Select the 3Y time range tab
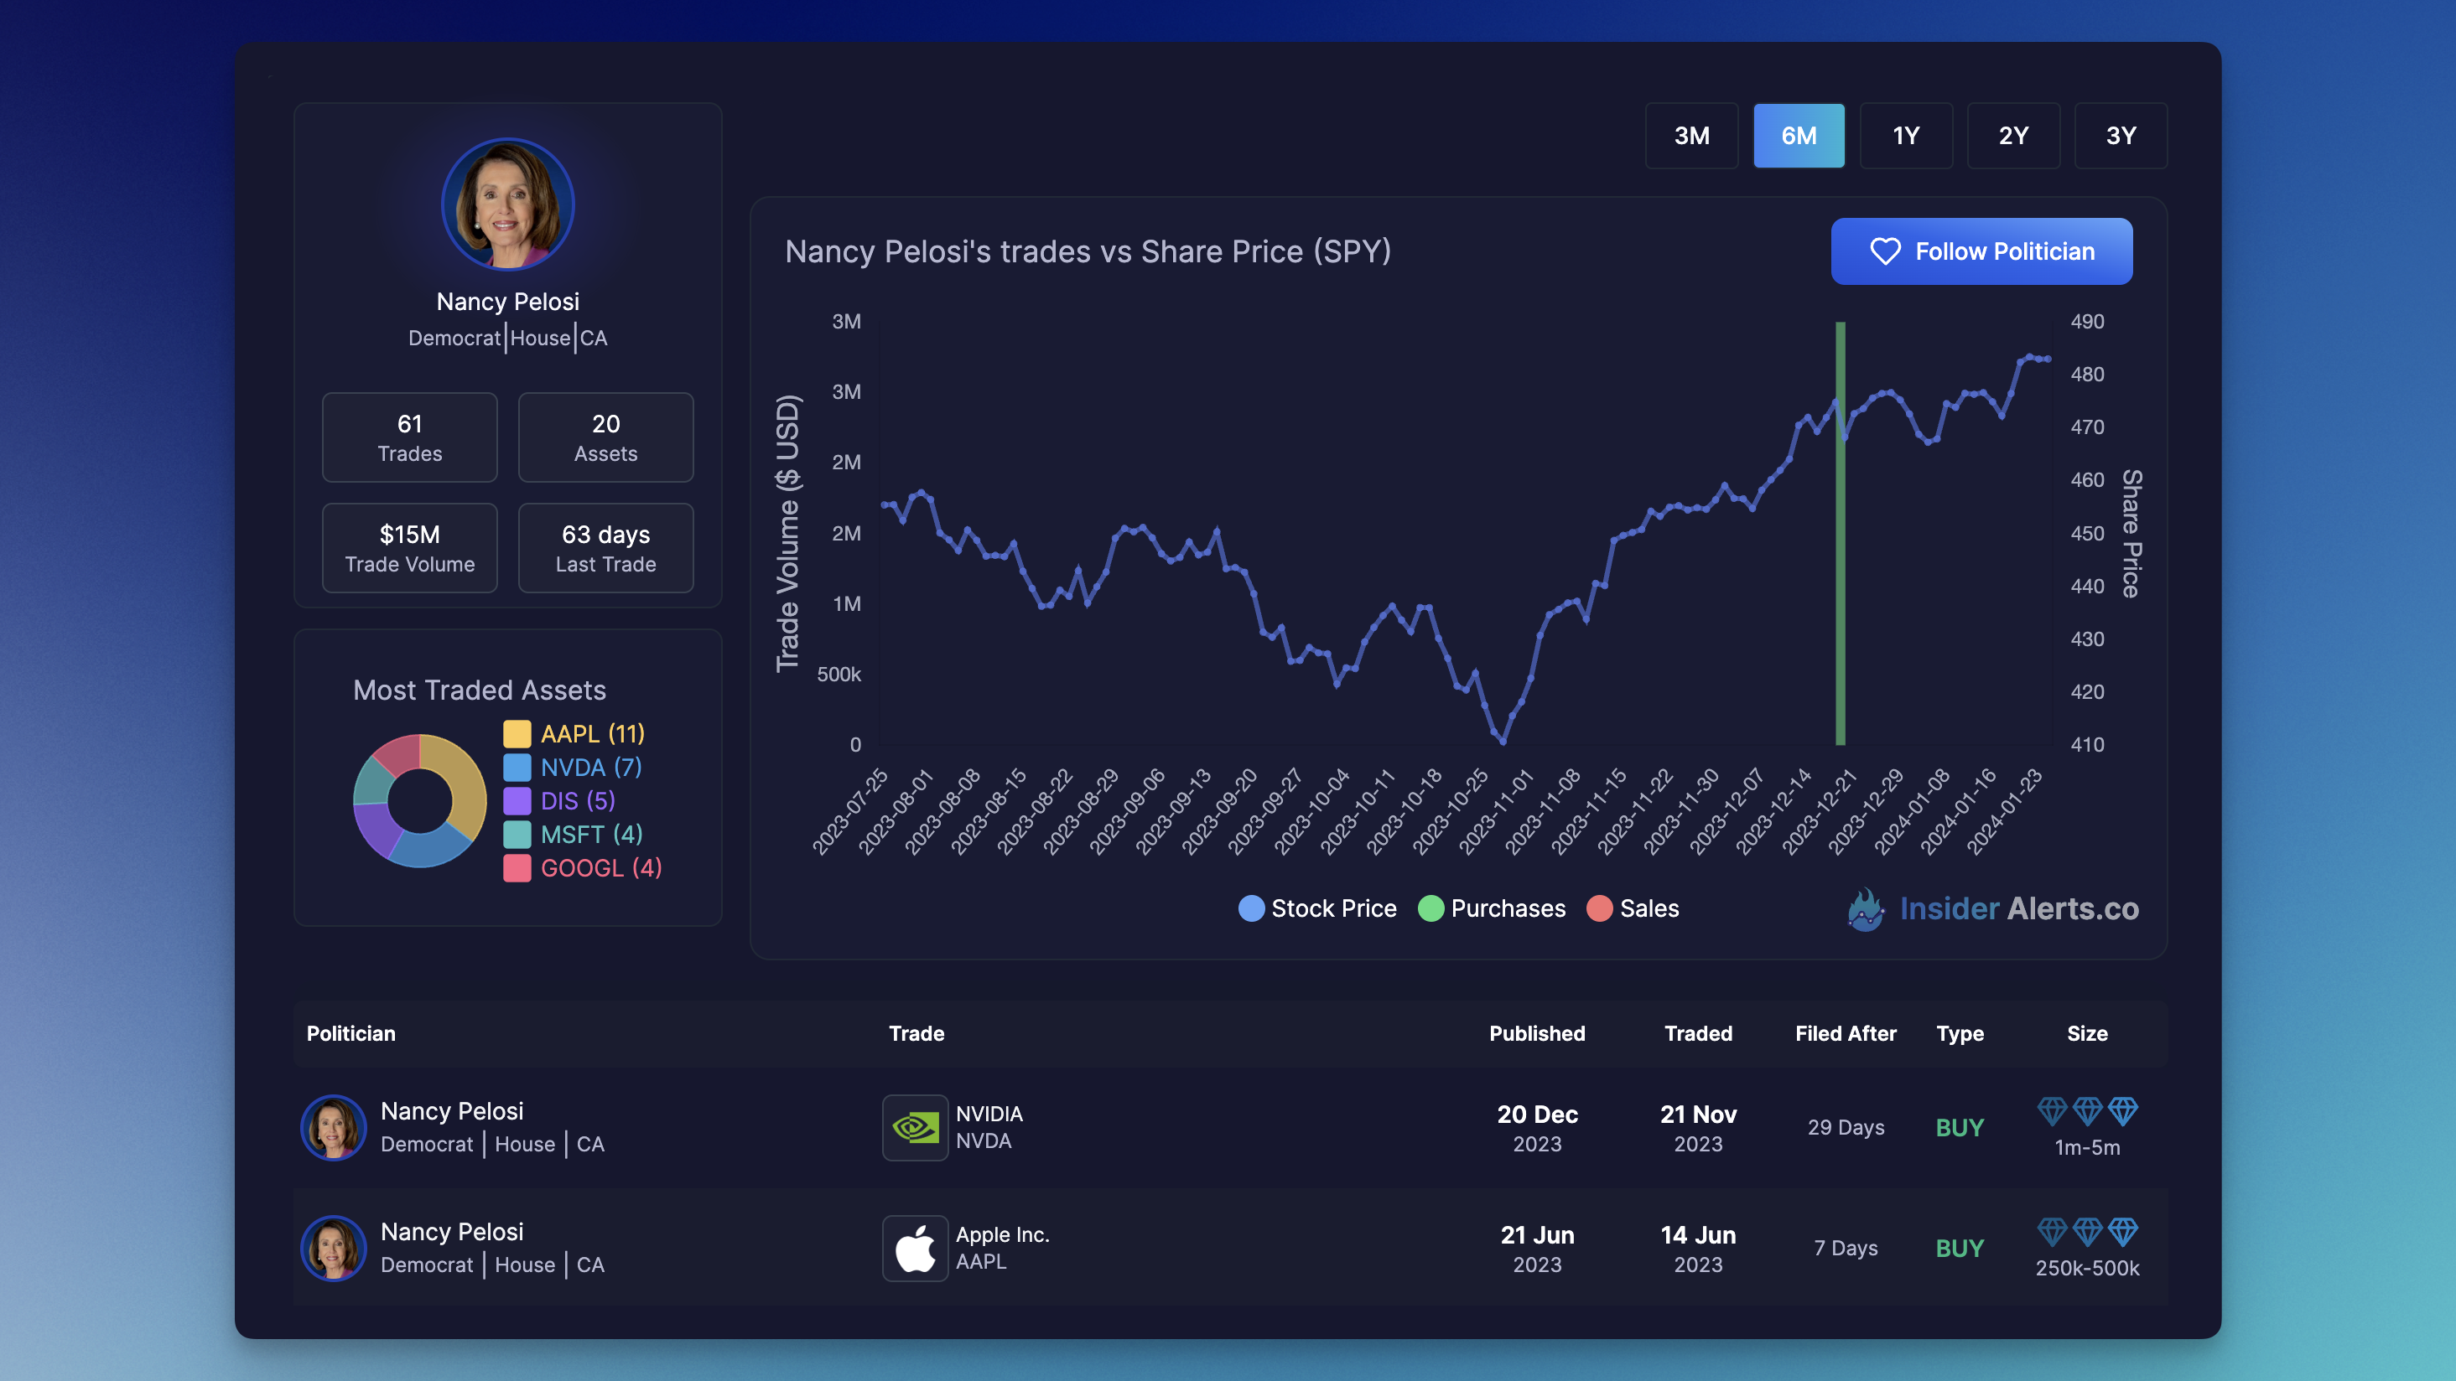The width and height of the screenshot is (2456, 1381). pos(2121,136)
